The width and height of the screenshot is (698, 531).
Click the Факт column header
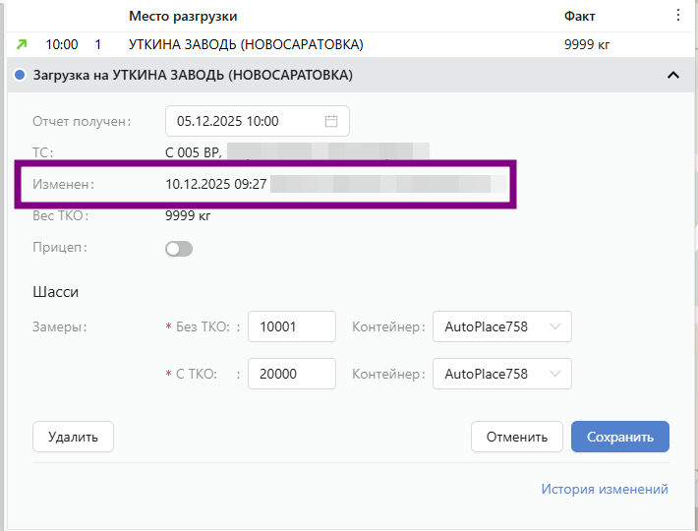(579, 17)
